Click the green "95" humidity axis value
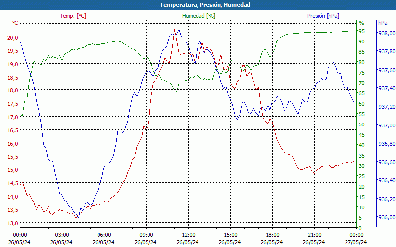396x247 pixels. [362, 31]
